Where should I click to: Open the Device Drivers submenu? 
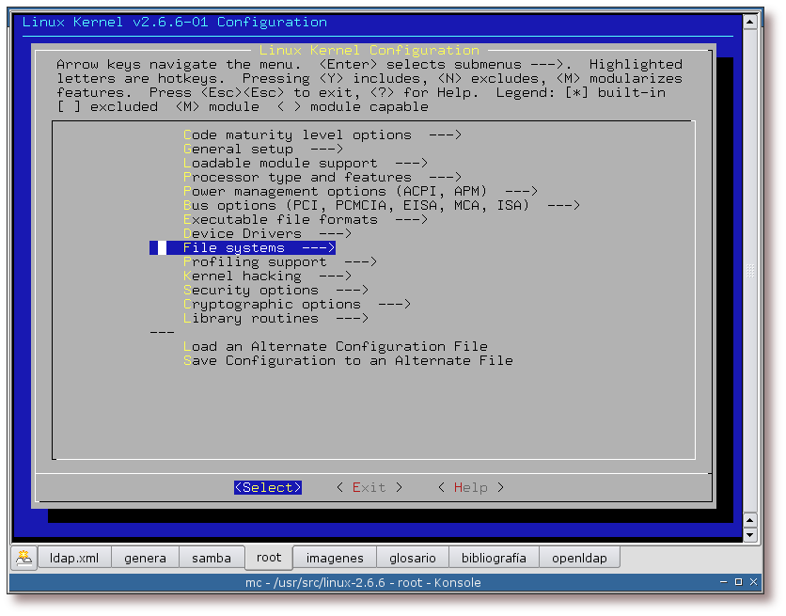tap(267, 234)
